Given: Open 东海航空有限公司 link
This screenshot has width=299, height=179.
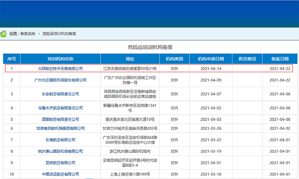Looking at the screenshot, I should point(61,140).
